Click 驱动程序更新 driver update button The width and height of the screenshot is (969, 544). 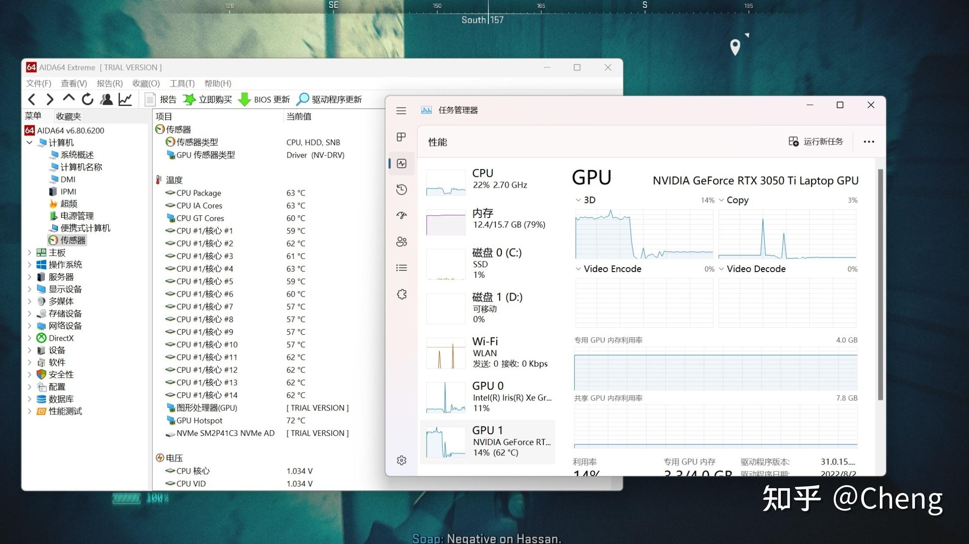pos(329,99)
